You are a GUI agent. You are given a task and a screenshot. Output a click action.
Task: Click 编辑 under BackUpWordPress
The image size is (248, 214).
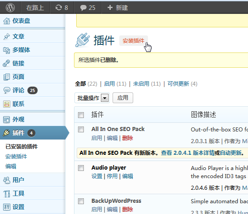(x=112, y=210)
